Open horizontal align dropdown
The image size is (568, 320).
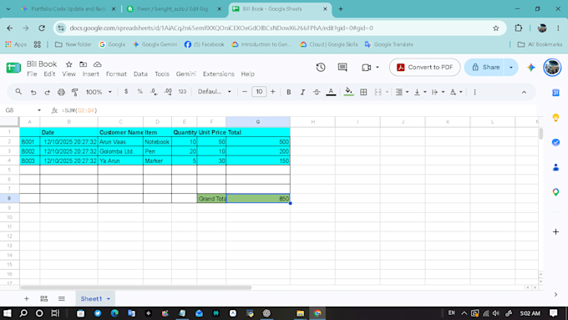tap(402, 92)
